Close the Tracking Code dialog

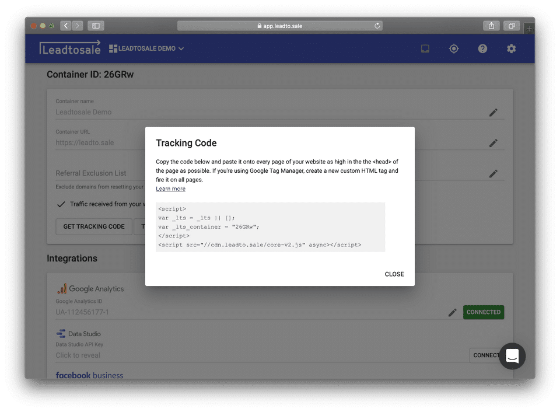394,274
